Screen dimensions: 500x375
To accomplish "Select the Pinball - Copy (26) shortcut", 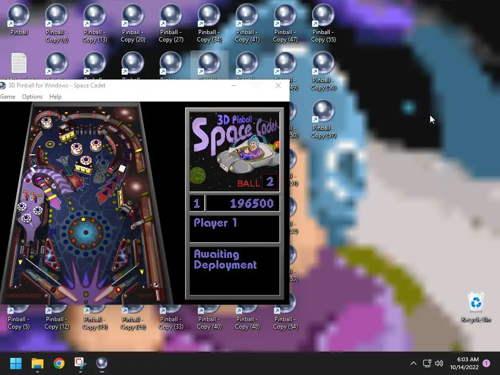I will (133, 317).
